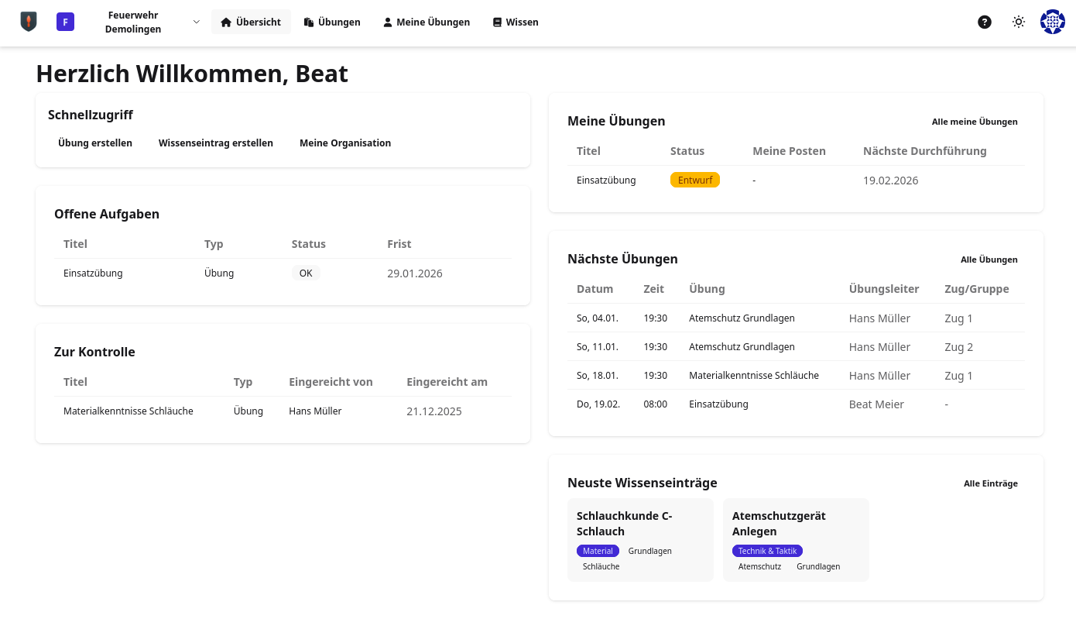1076x619 pixels.
Task: Go to the Übersicht tab
Action: click(x=251, y=22)
